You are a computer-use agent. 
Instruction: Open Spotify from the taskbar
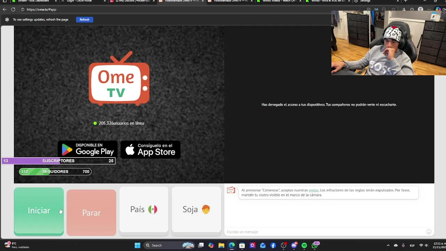(x=304, y=245)
